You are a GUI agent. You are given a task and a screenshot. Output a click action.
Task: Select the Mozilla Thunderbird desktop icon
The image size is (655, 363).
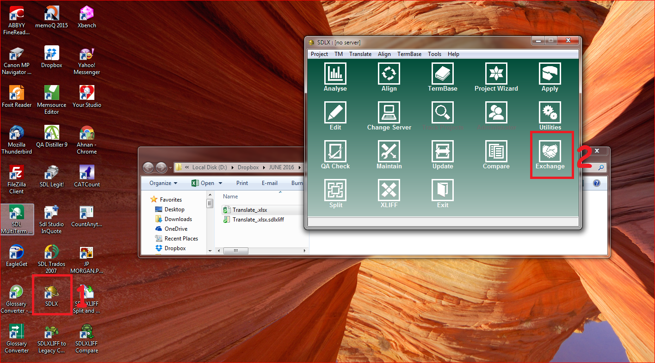pyautogui.click(x=17, y=140)
